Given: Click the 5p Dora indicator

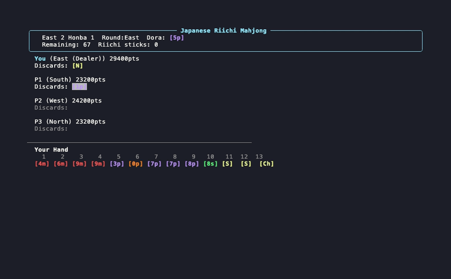Looking at the screenshot, I should coord(177,38).
